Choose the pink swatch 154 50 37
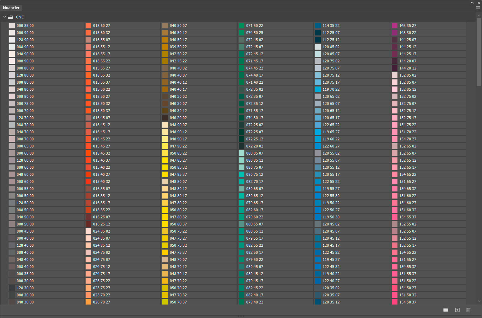482x318 pixels. [395, 302]
